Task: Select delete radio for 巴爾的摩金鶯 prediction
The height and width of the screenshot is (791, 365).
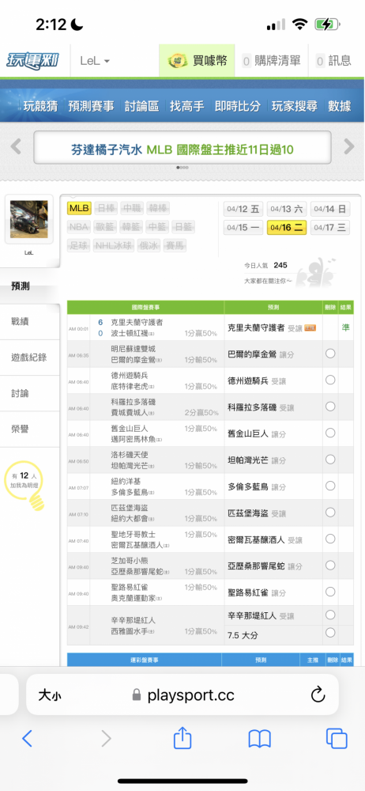Action: tap(330, 354)
